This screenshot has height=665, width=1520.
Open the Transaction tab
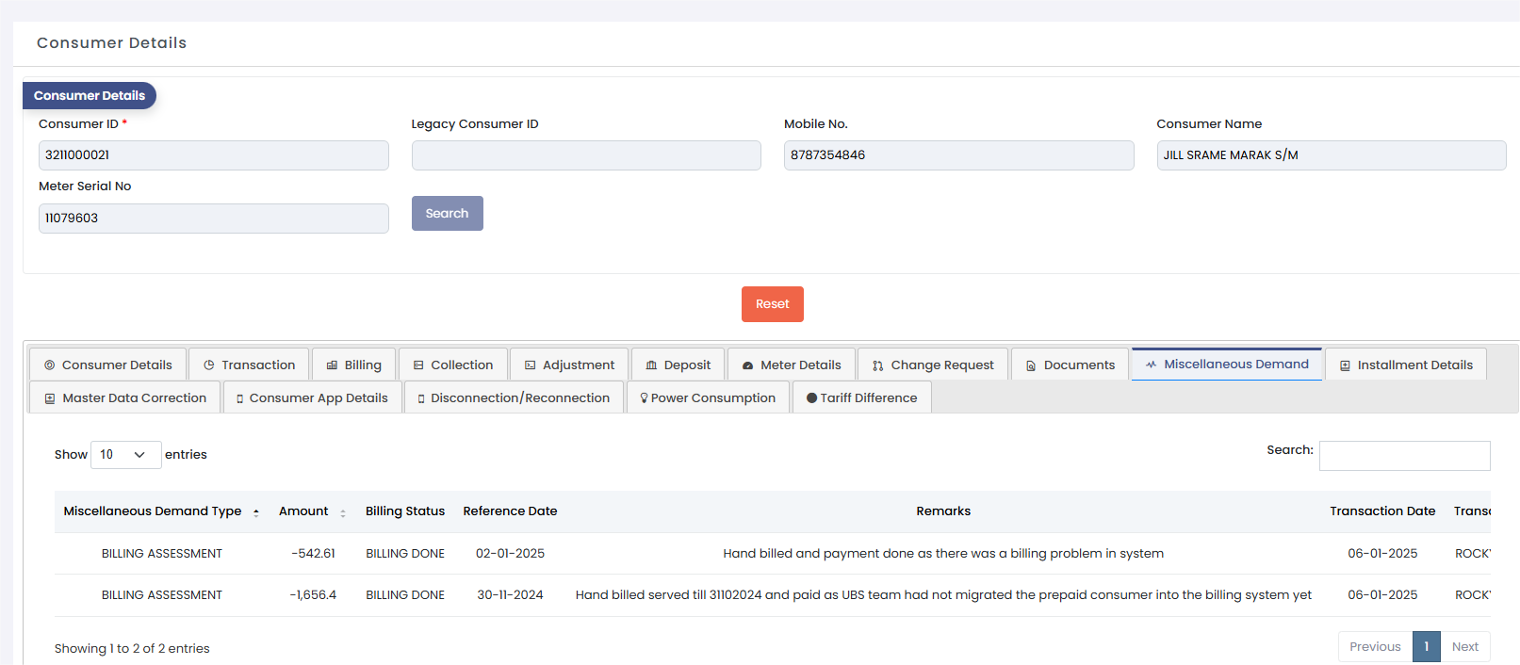(249, 365)
